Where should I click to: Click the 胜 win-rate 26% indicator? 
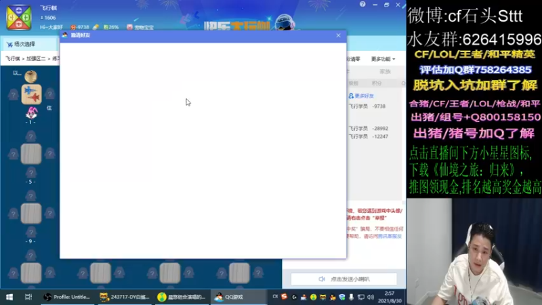[110, 27]
